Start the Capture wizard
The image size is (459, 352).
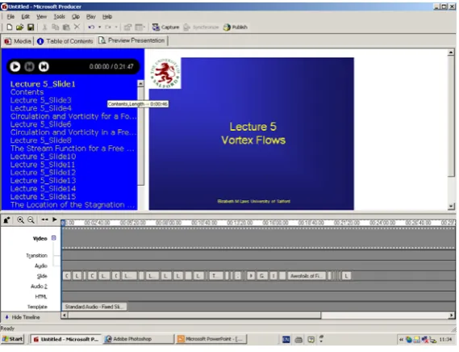point(165,27)
